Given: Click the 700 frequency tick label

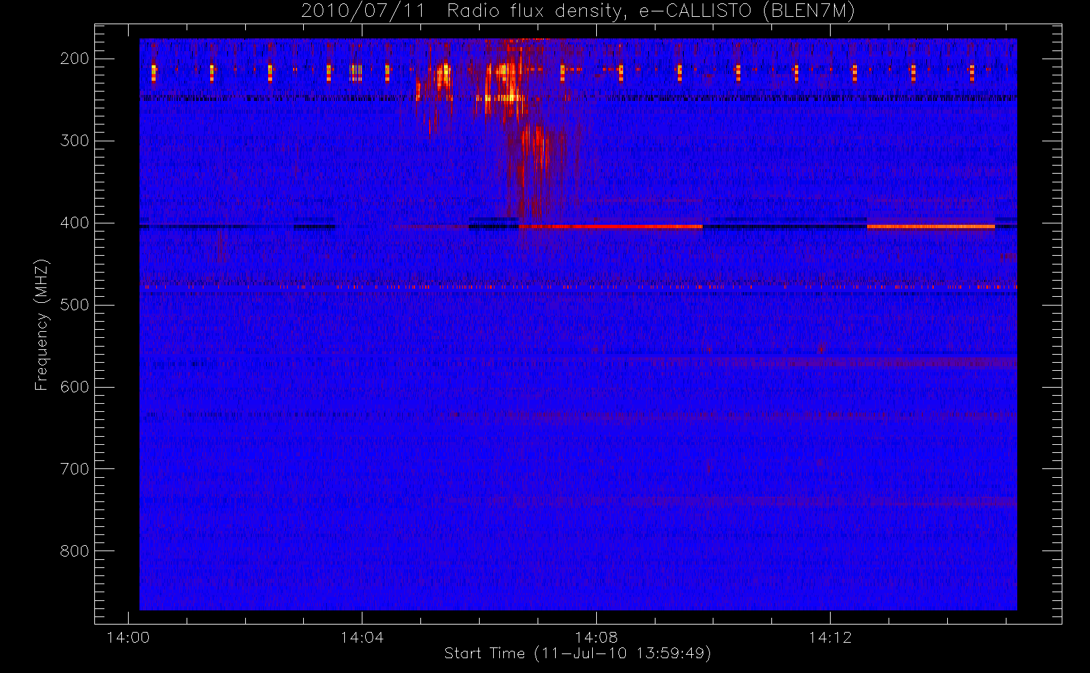Looking at the screenshot, I should pyautogui.click(x=74, y=469).
